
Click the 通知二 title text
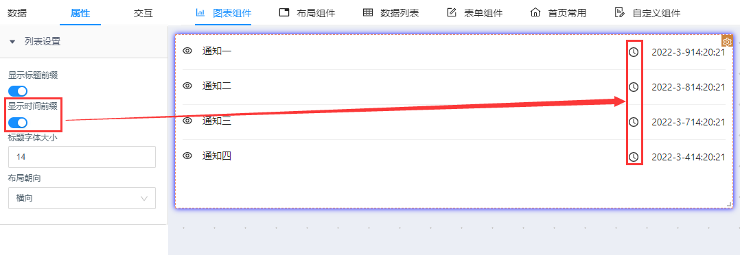click(x=217, y=86)
